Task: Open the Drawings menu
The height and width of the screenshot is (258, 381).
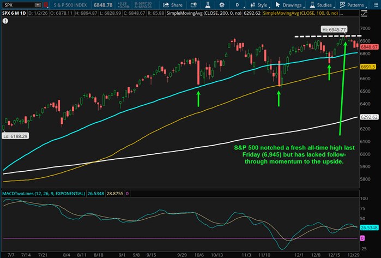Action: click(x=289, y=5)
